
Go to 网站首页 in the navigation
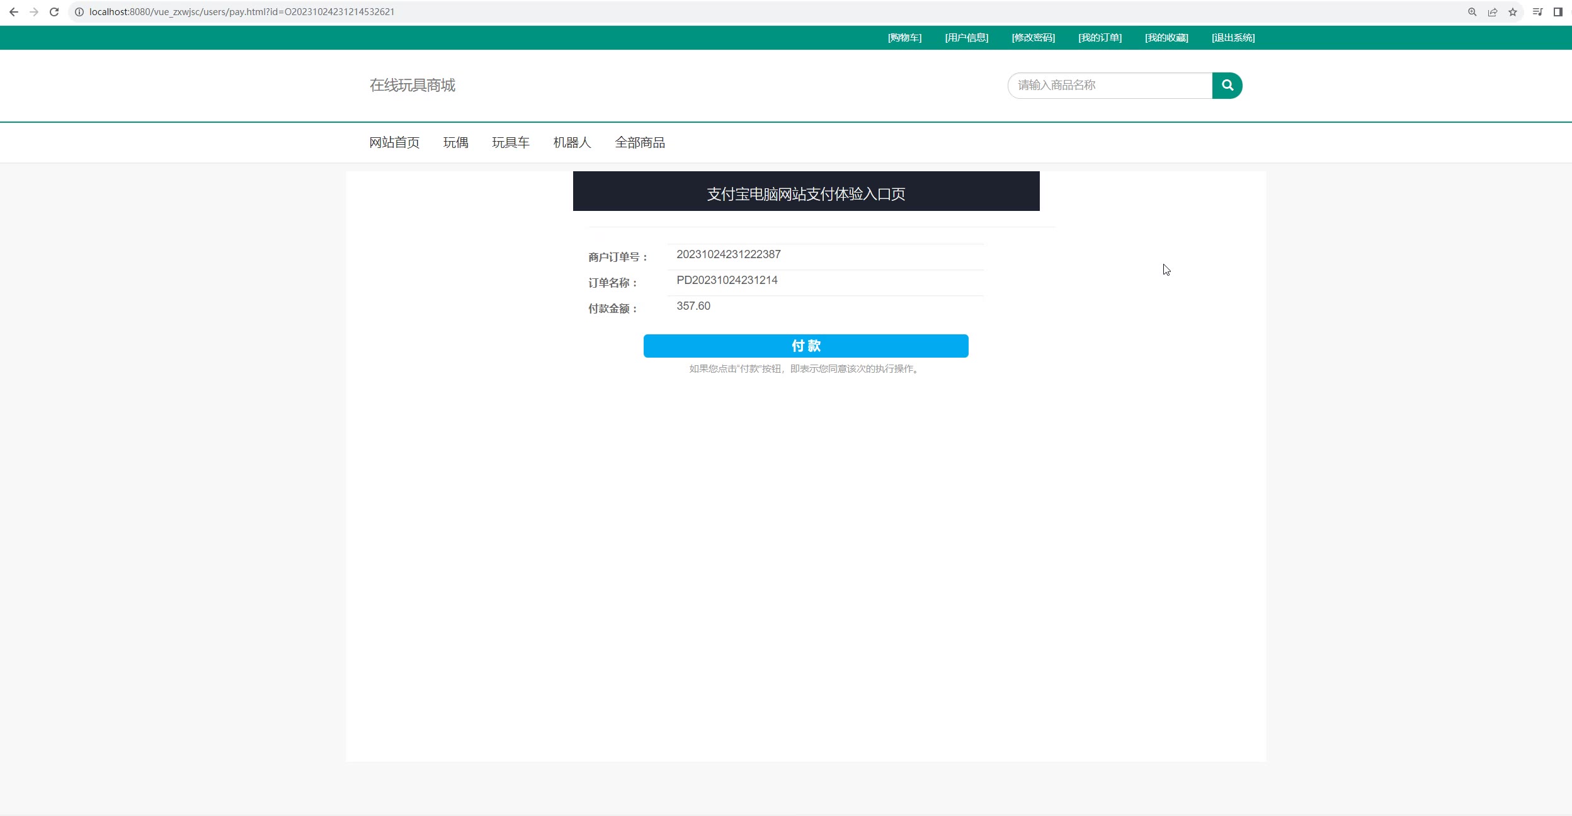[x=394, y=143]
